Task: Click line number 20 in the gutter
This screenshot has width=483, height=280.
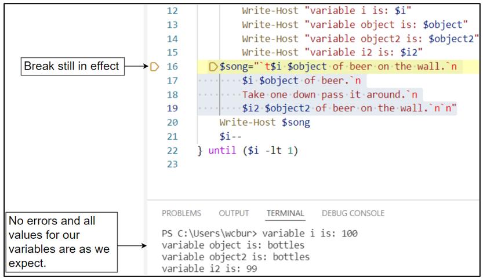Action: [173, 122]
